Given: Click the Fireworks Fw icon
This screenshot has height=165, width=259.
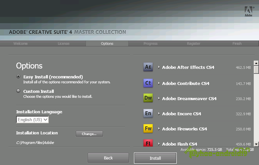Looking at the screenshot, I should coord(148,128).
